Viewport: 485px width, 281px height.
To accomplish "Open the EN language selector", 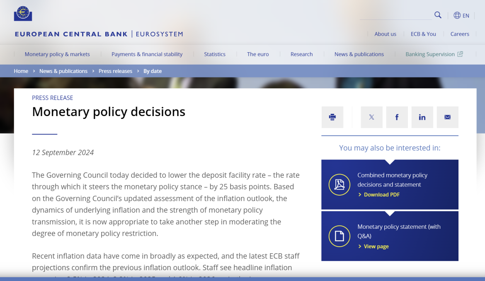I will (x=461, y=15).
